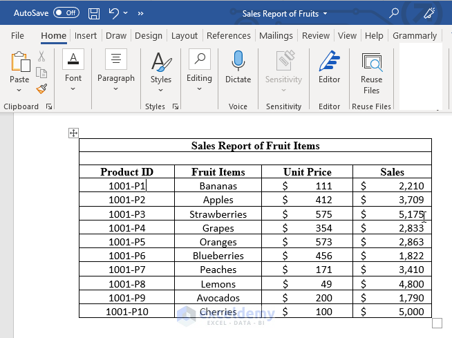Click the sales value 4,800
Screen dimensions: 452x338
(411, 284)
